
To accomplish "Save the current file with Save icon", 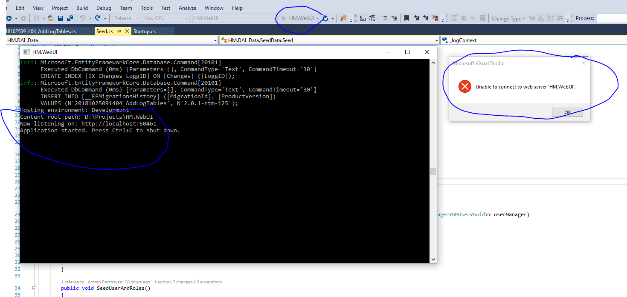I will 61,18.
